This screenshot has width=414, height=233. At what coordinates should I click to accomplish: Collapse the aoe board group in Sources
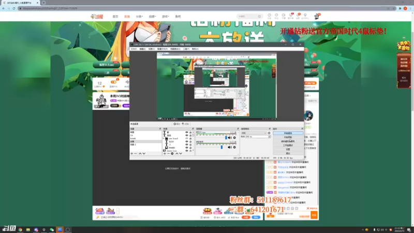point(164,138)
